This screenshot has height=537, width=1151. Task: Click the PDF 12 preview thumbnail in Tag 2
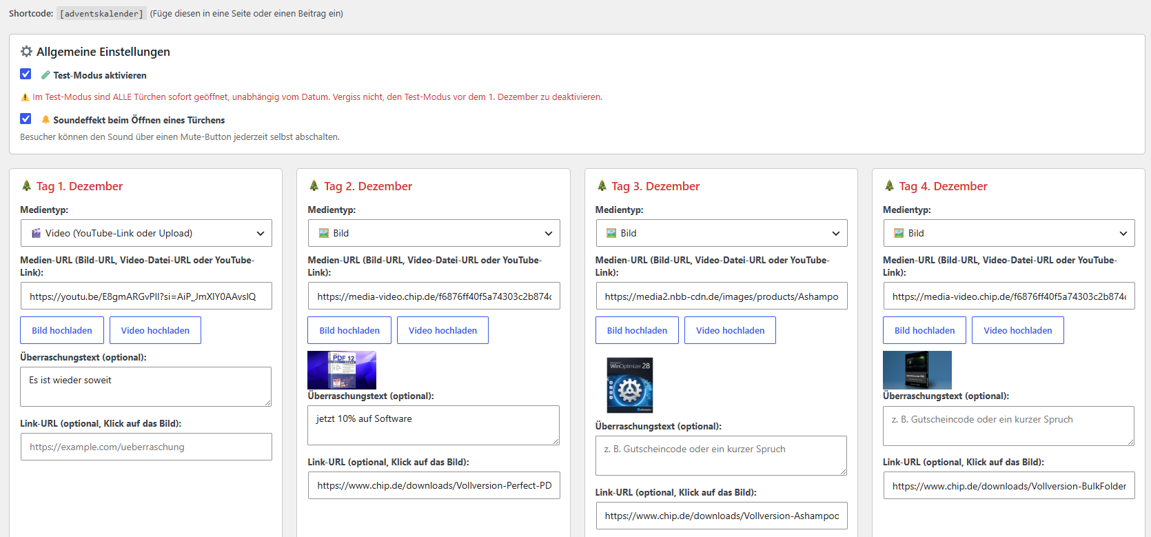click(342, 370)
